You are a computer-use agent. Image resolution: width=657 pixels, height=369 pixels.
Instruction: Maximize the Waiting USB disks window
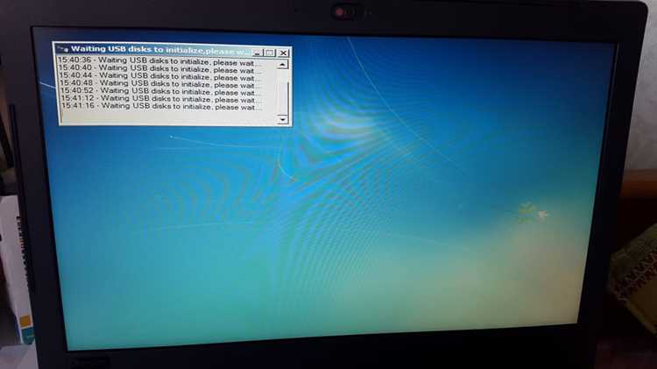point(270,53)
